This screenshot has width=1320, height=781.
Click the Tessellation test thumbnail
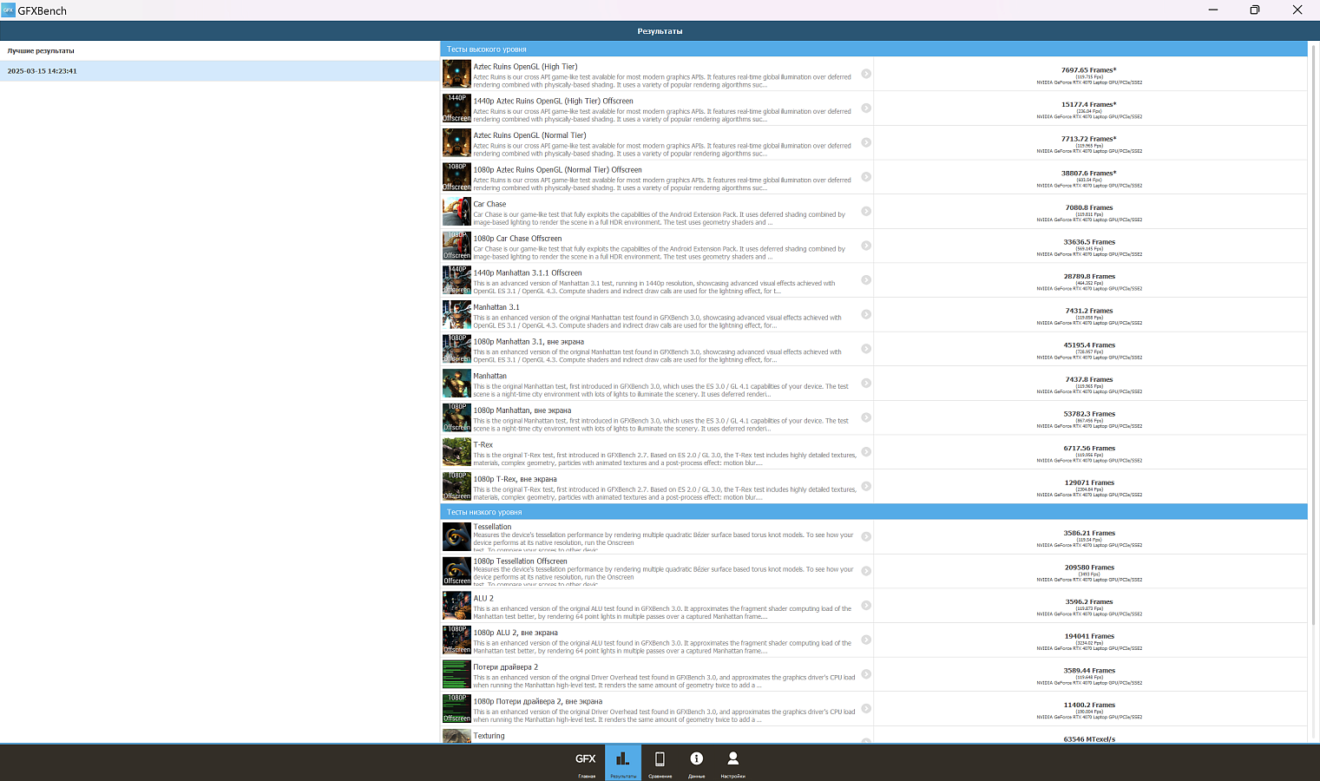[456, 536]
